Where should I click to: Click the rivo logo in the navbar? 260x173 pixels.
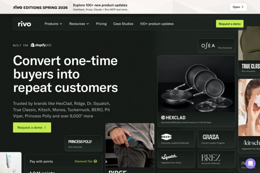[24, 24]
